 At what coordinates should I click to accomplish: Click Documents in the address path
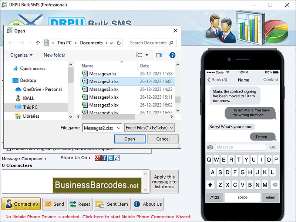[x=91, y=43]
